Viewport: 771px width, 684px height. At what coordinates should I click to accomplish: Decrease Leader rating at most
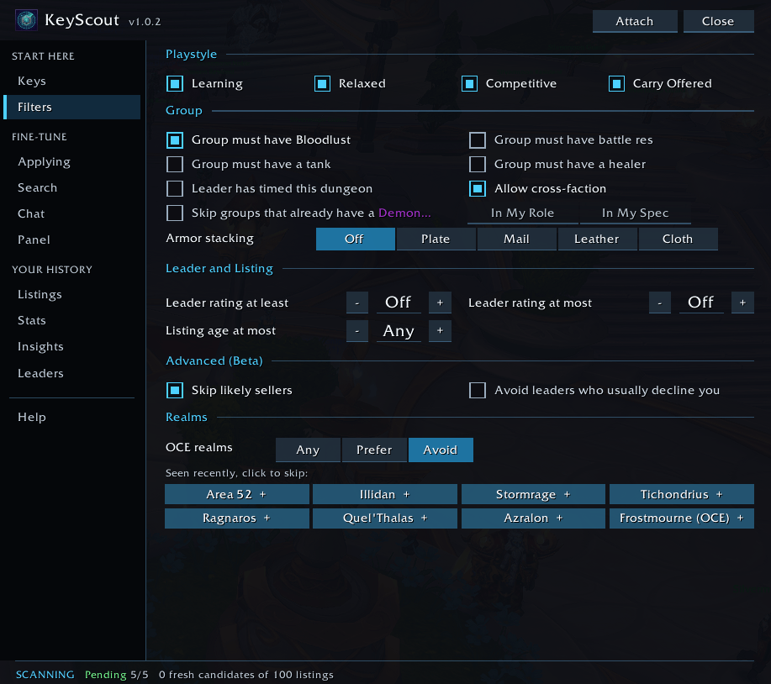(x=660, y=303)
